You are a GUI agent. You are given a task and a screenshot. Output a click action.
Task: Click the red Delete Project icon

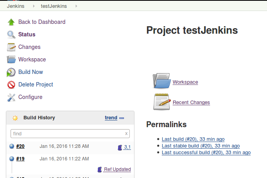click(x=11, y=85)
